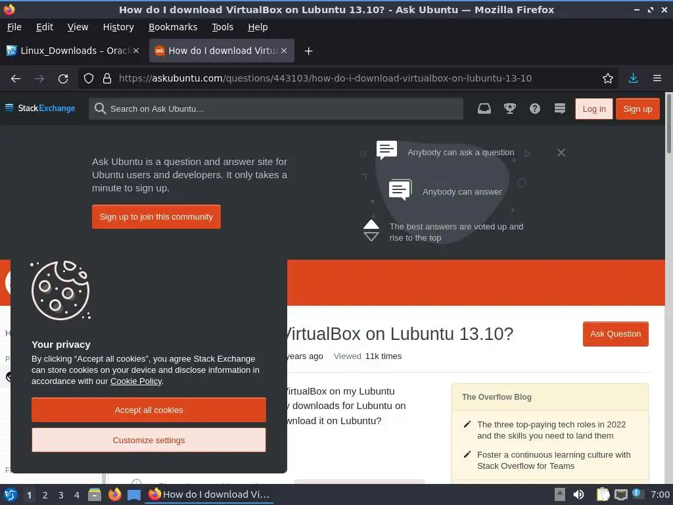The width and height of the screenshot is (673, 505).
Task: Open the Tools menu
Action: 222,27
